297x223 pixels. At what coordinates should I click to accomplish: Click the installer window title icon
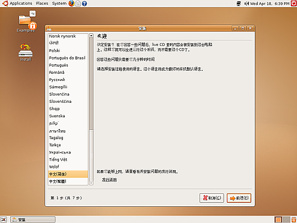click(x=49, y=29)
